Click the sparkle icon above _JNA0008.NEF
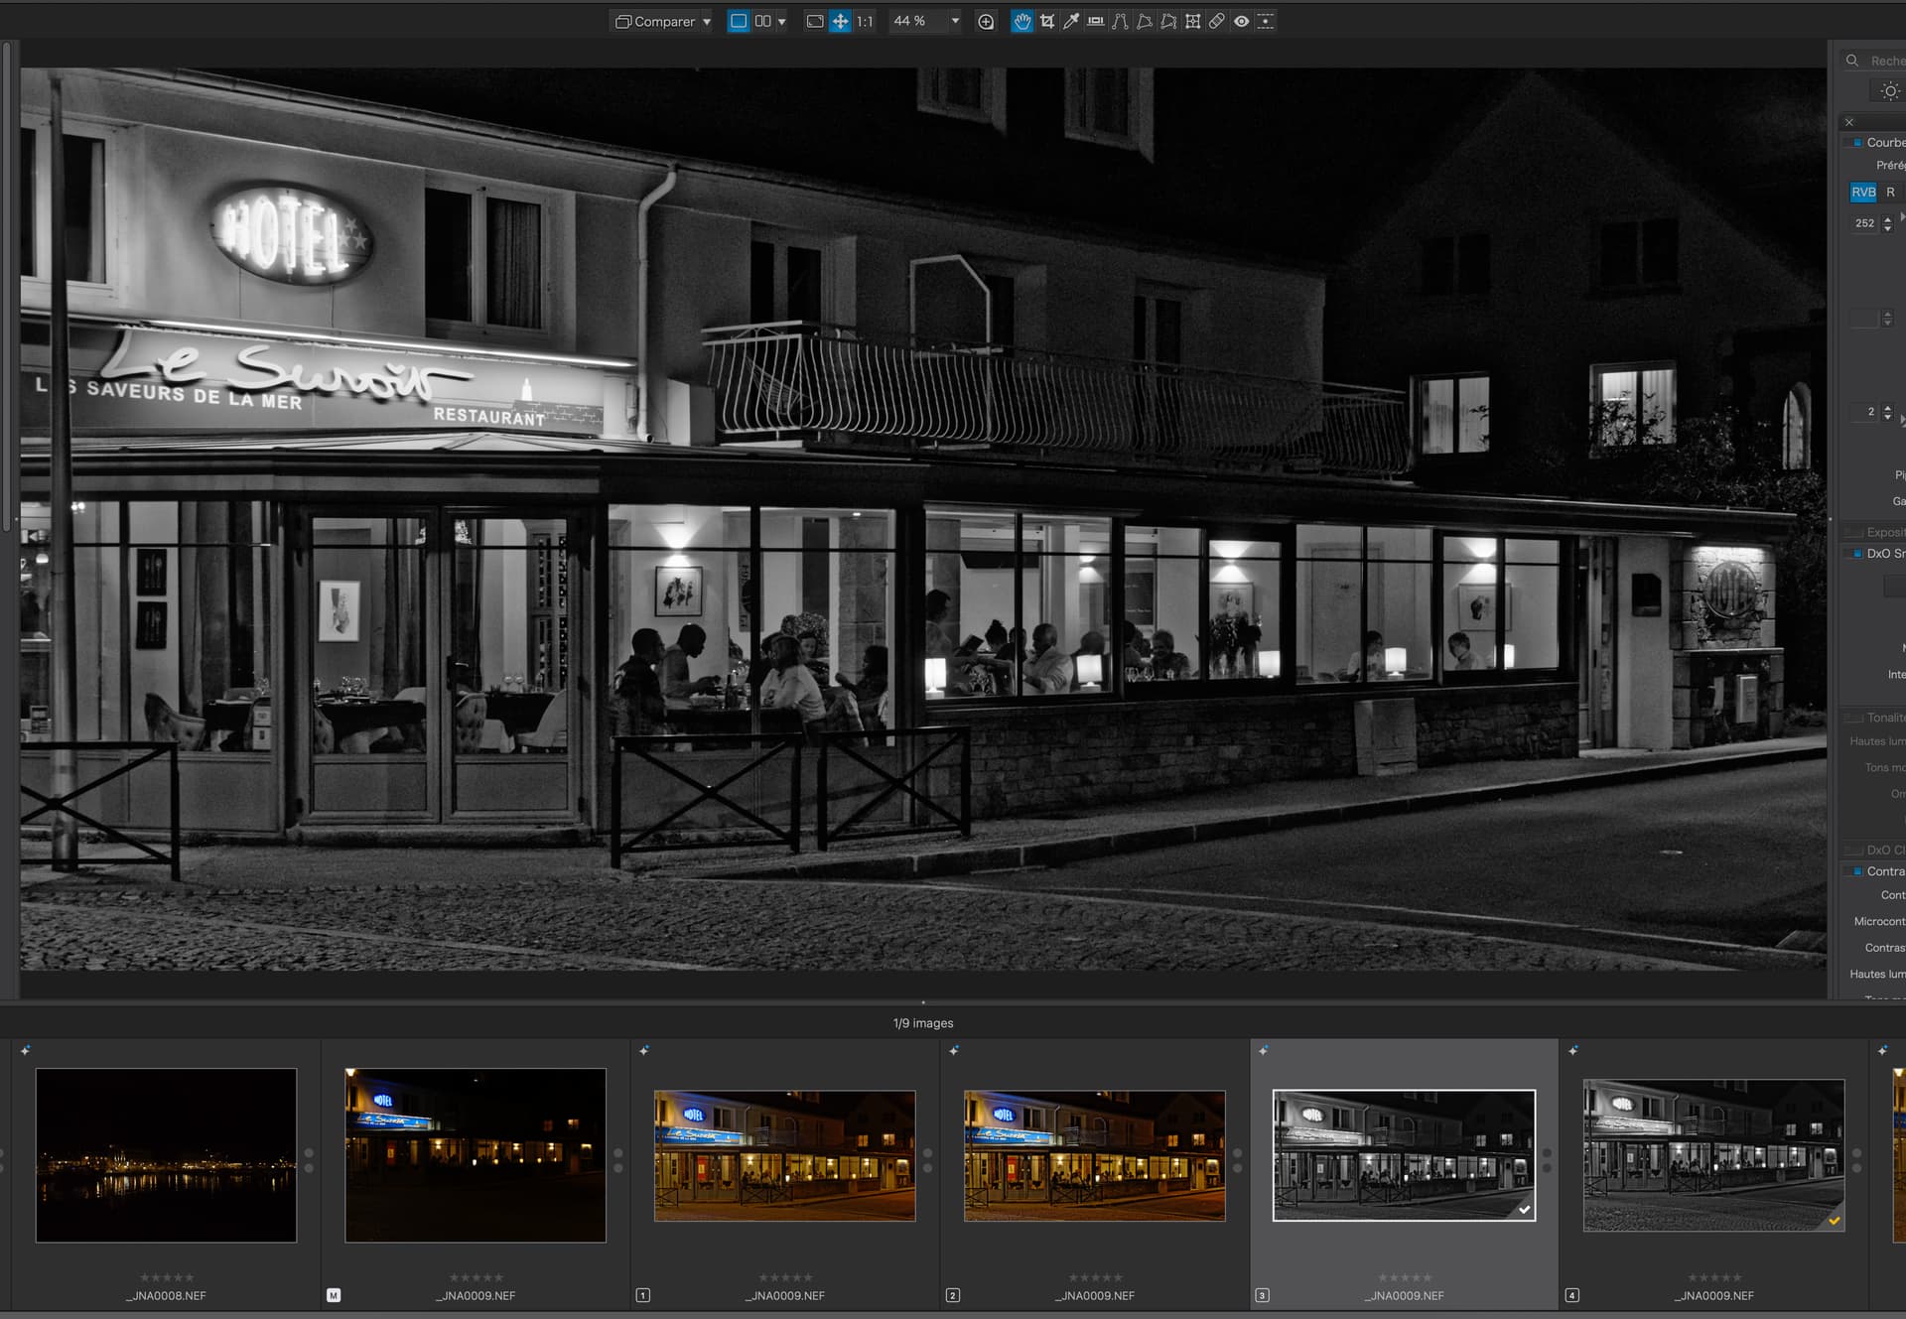The height and width of the screenshot is (1319, 1906). coord(26,1050)
